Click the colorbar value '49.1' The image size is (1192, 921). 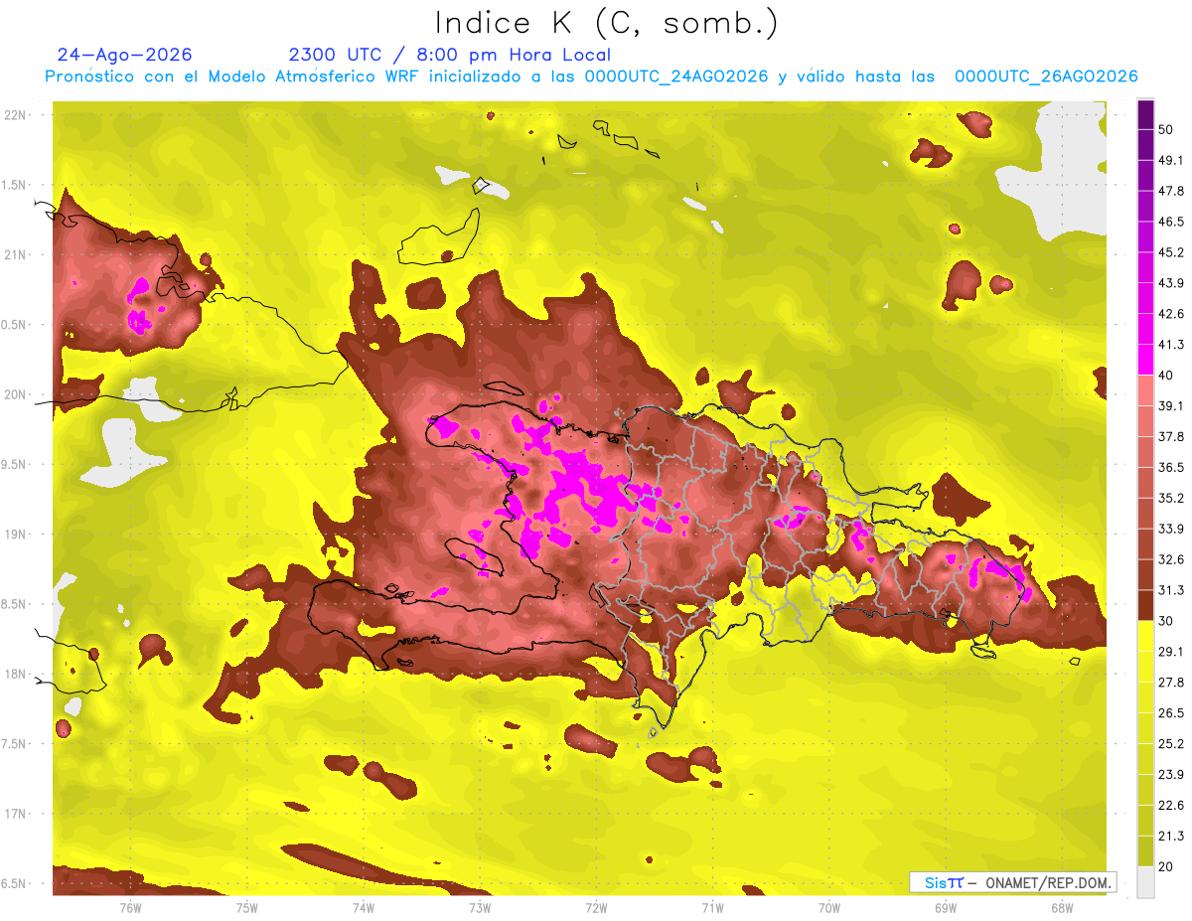pos(1172,160)
